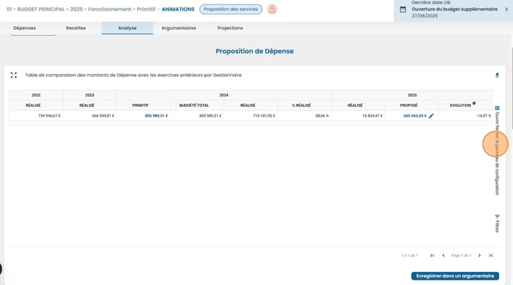513x285 pixels.
Task: Download the comparison table with download icon
Action: point(497,75)
